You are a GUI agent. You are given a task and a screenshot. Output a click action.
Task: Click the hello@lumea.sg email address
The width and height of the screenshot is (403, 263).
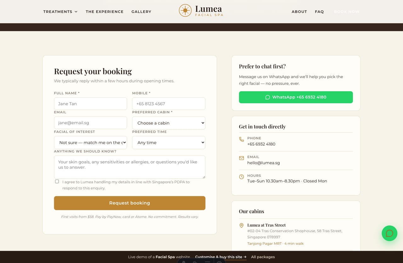coord(264,163)
